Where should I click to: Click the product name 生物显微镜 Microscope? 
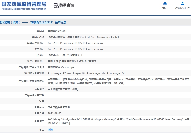point(61,67)
